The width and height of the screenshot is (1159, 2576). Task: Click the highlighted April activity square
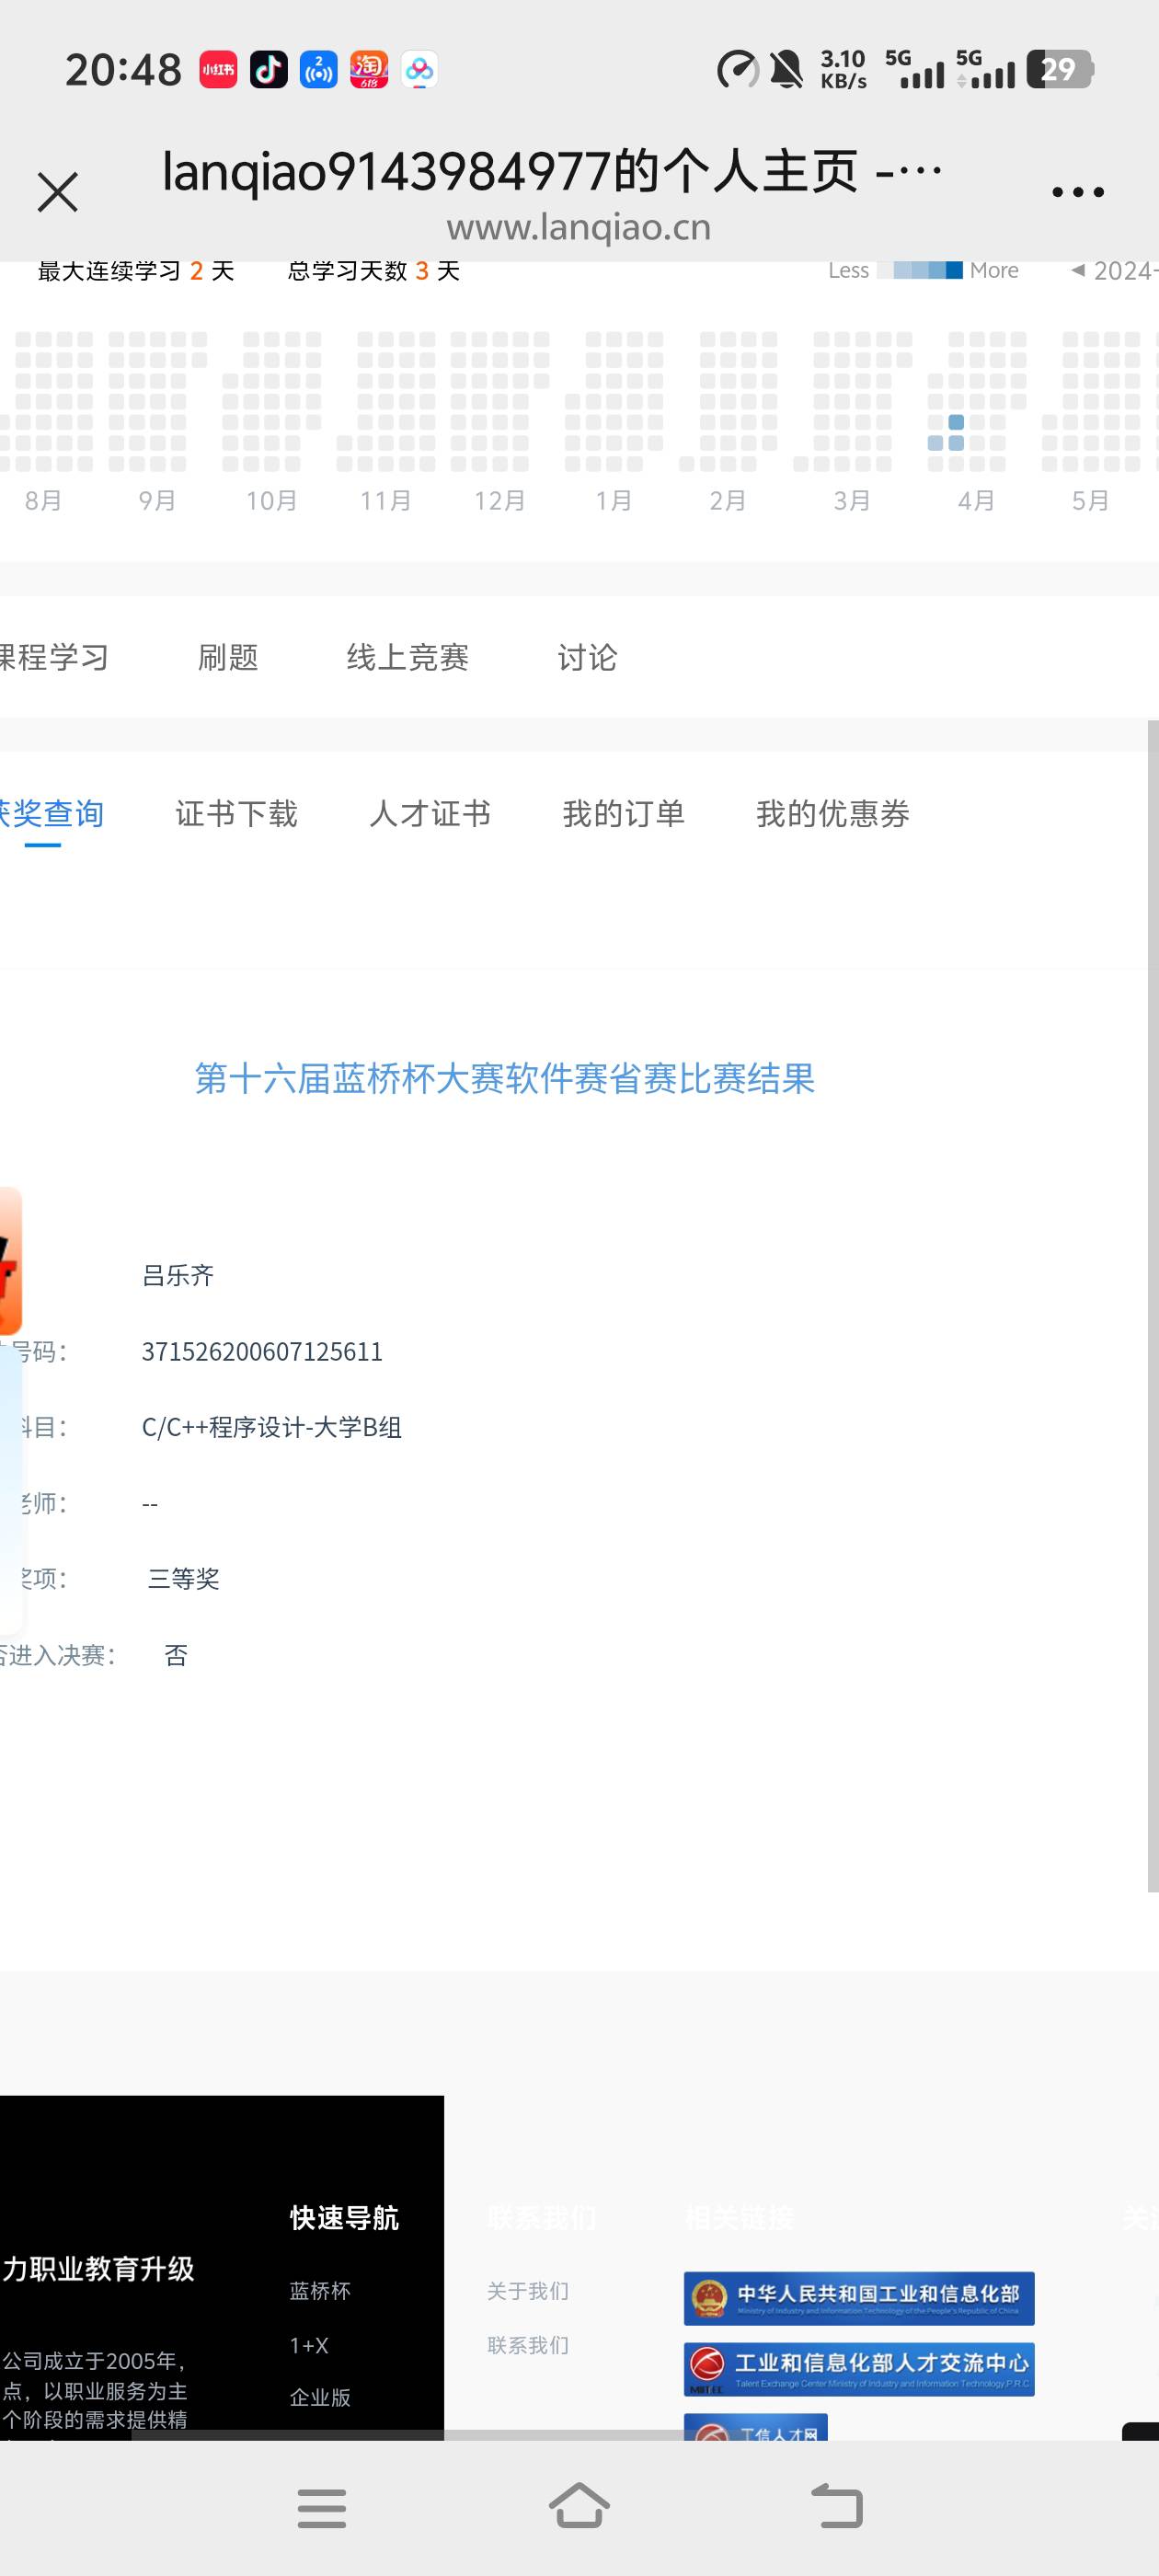coord(956,422)
